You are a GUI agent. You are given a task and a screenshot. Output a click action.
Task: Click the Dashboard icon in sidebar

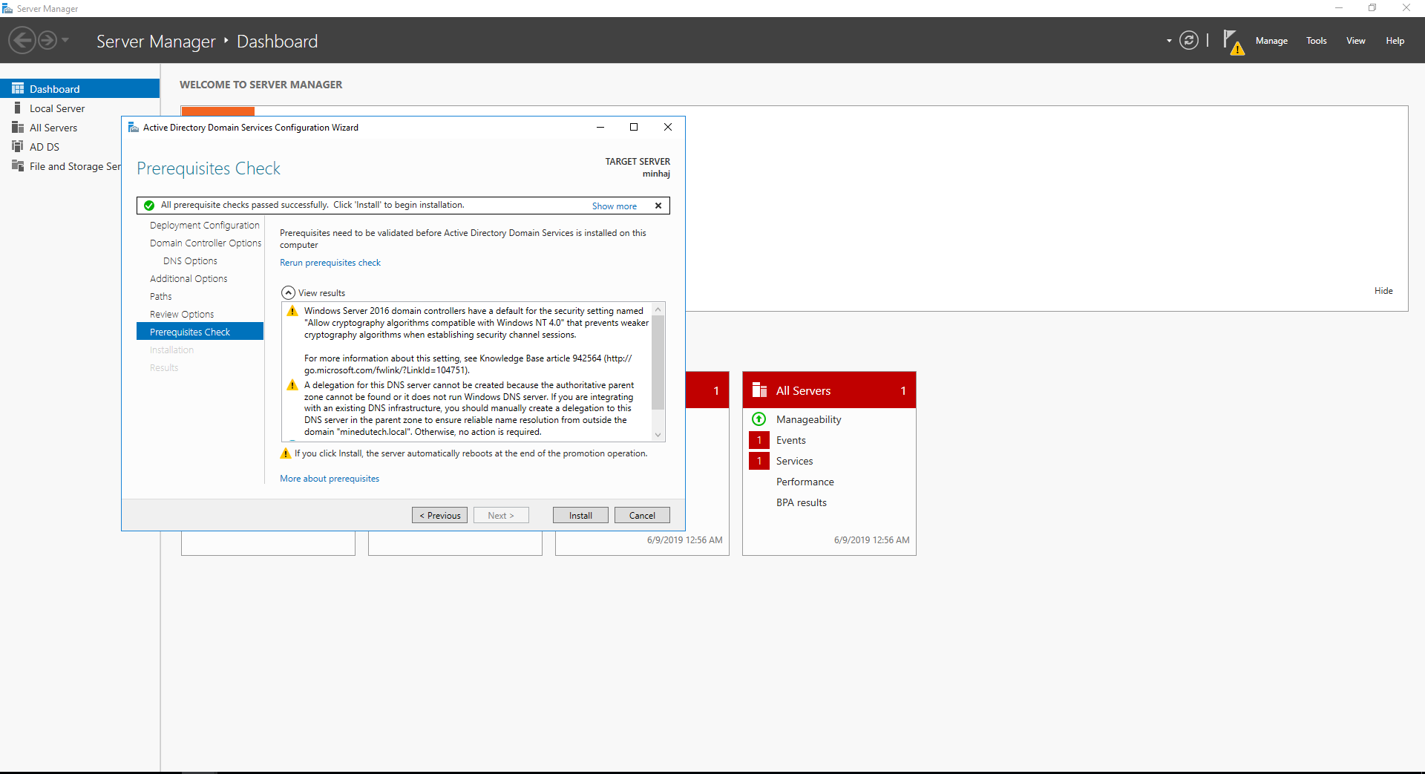pyautogui.click(x=18, y=89)
